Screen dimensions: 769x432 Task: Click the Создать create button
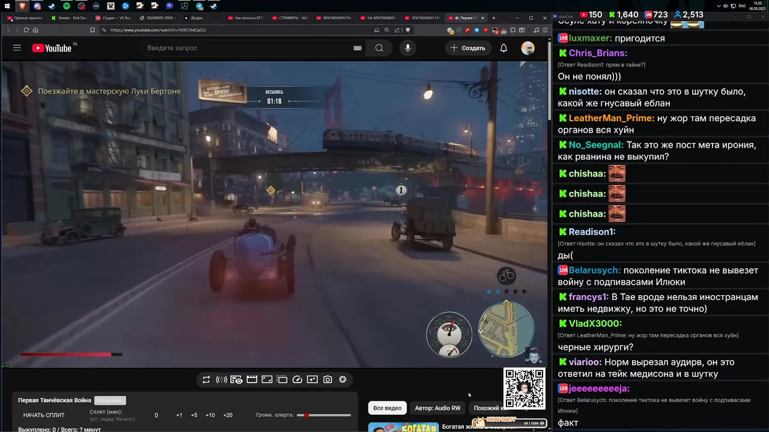pos(468,48)
